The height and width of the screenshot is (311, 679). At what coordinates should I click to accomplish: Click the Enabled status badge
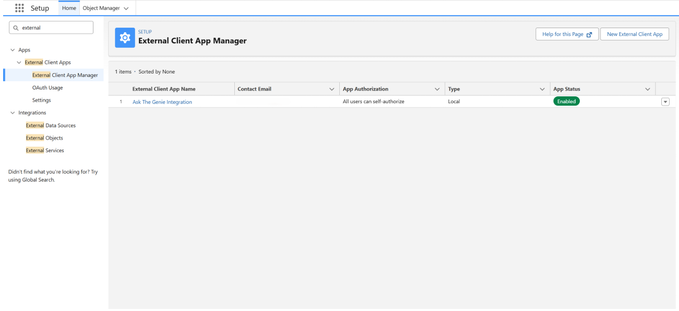coord(566,102)
